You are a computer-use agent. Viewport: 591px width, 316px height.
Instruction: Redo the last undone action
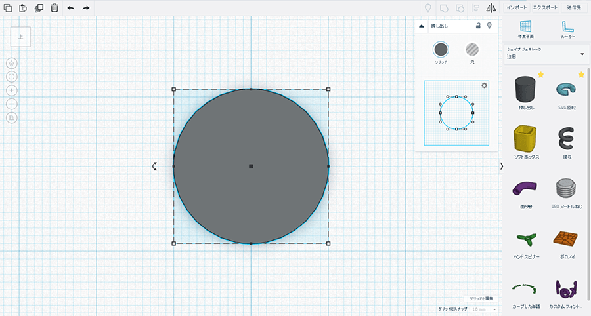pyautogui.click(x=86, y=8)
